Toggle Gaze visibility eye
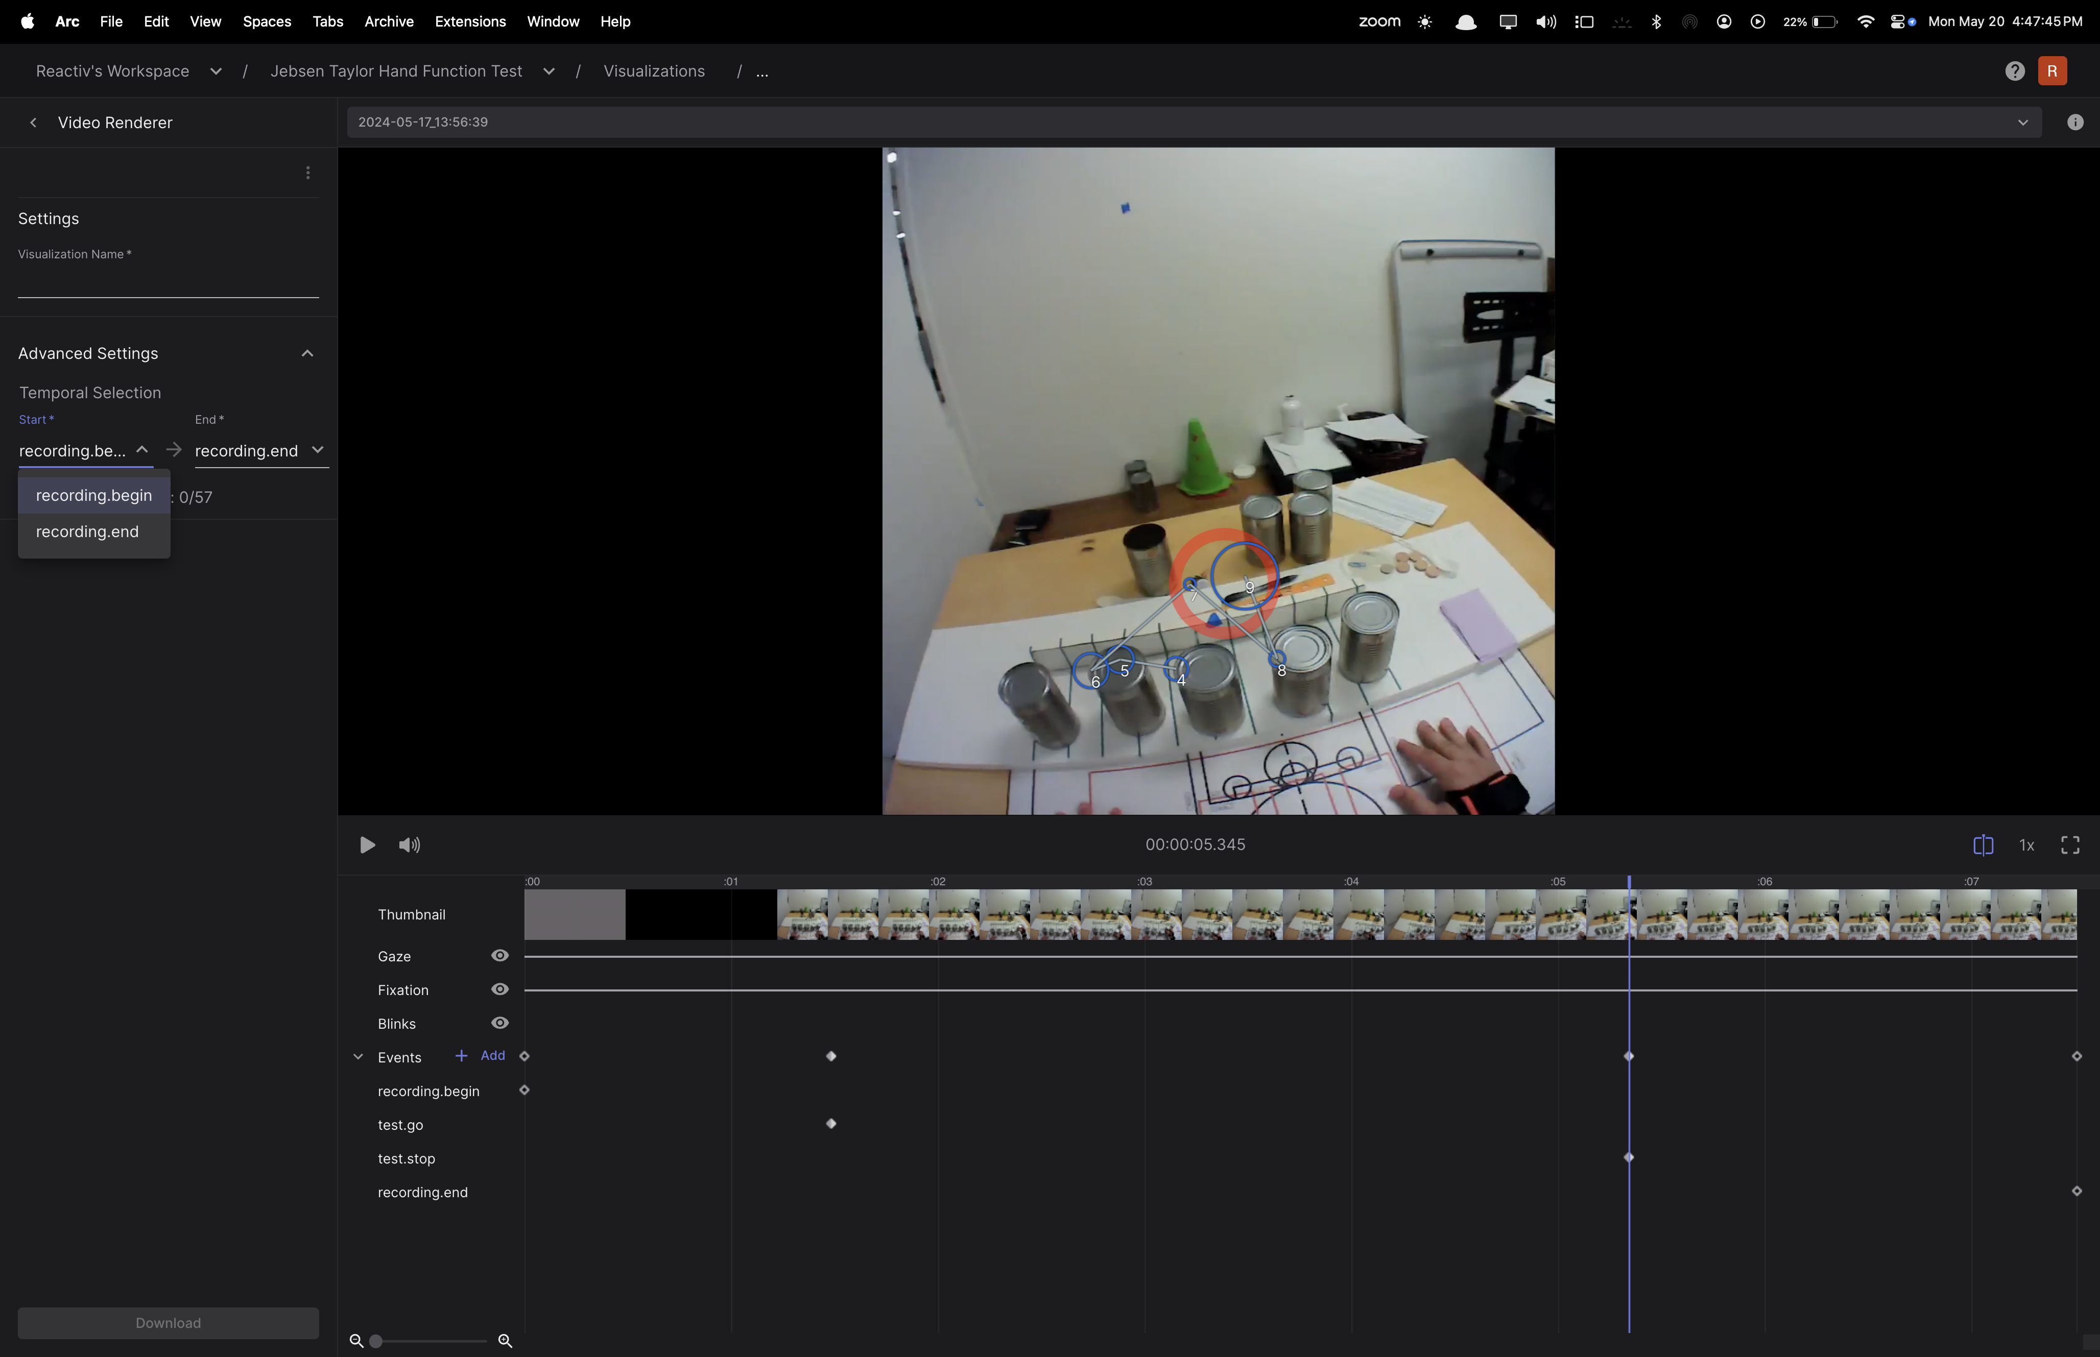 tap(499, 956)
